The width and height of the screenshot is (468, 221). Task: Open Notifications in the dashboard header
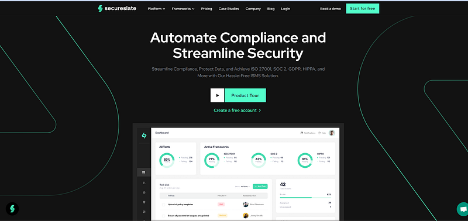[x=308, y=133]
